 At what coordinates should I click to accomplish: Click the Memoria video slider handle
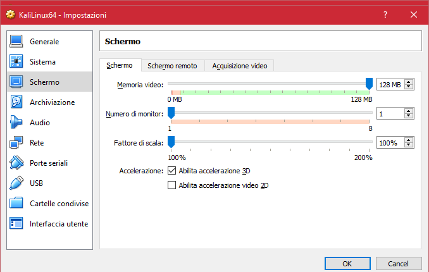(369, 83)
